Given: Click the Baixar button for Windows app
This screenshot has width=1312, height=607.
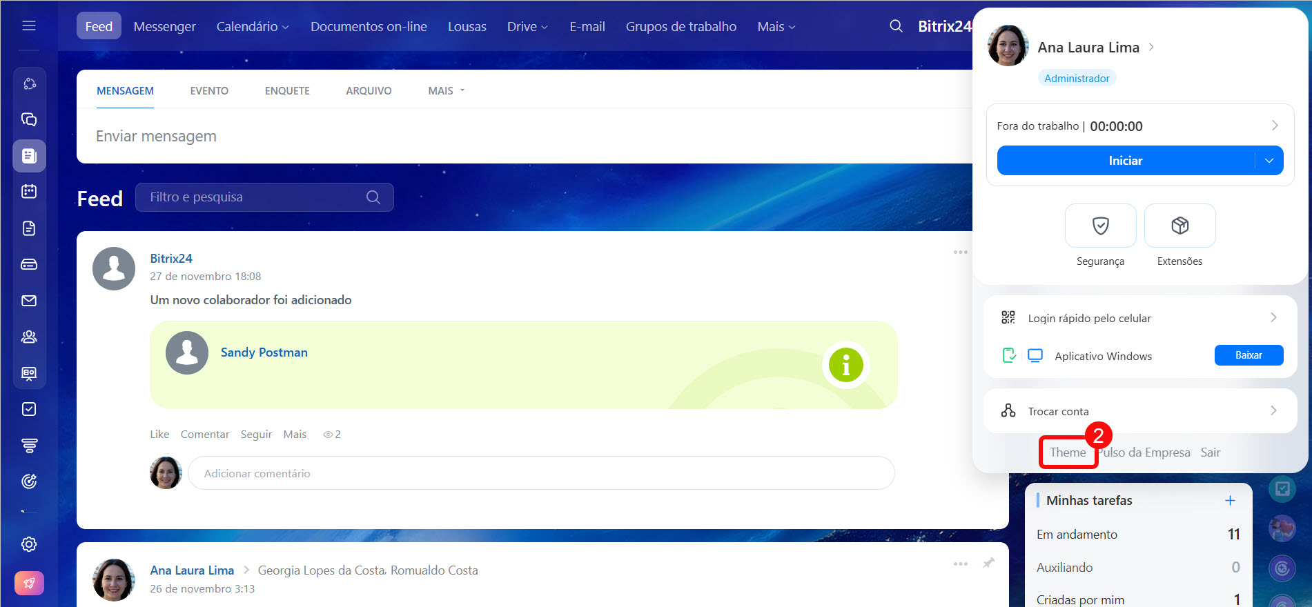Looking at the screenshot, I should click(1249, 355).
